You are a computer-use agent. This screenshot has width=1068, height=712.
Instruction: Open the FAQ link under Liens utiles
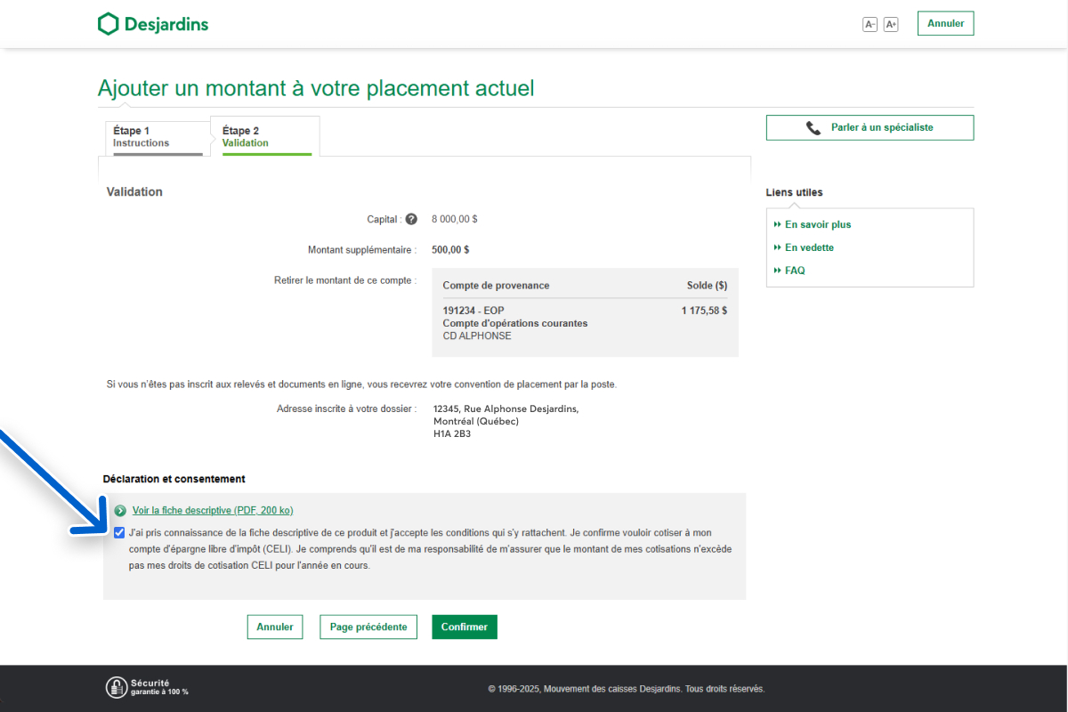point(795,271)
